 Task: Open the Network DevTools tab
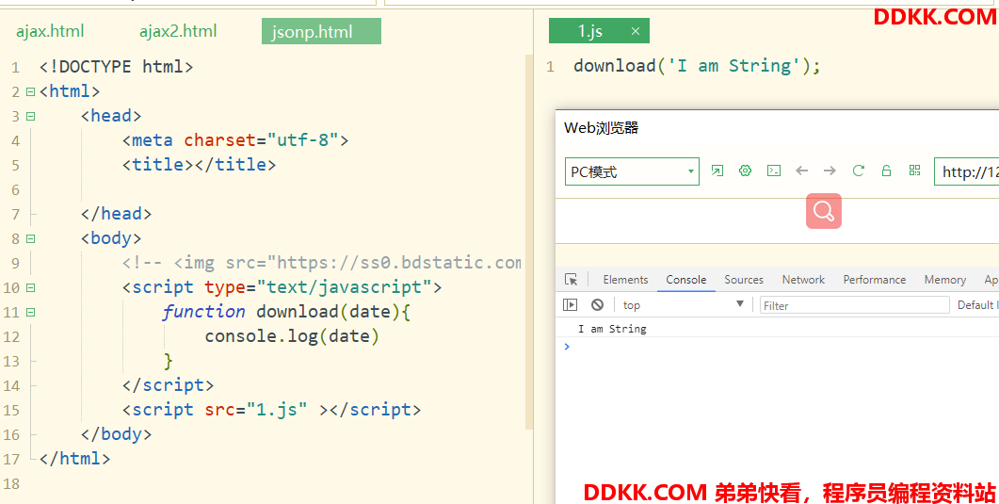point(803,280)
